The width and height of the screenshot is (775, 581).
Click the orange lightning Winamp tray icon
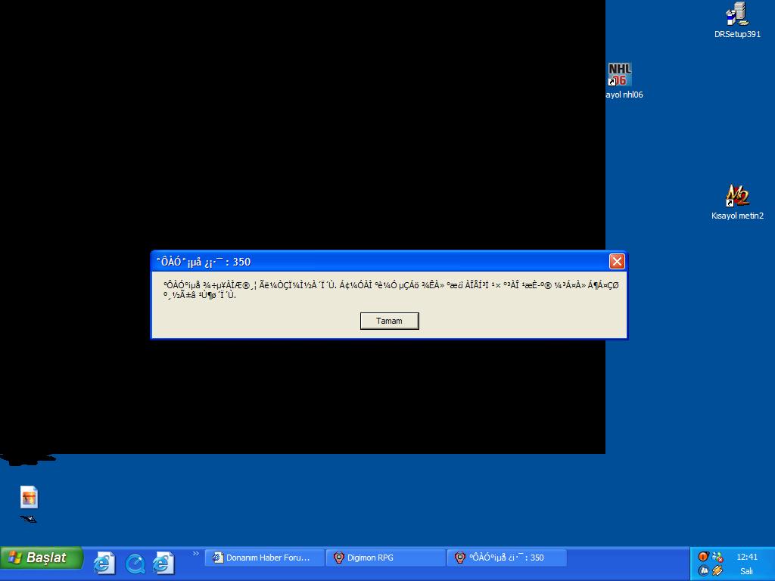(717, 570)
